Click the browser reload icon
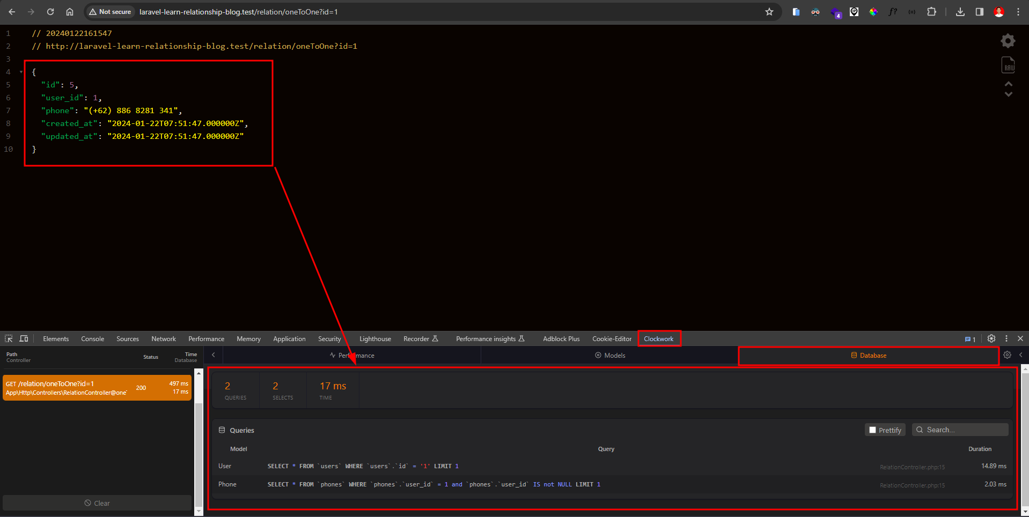The width and height of the screenshot is (1029, 517). coord(50,12)
